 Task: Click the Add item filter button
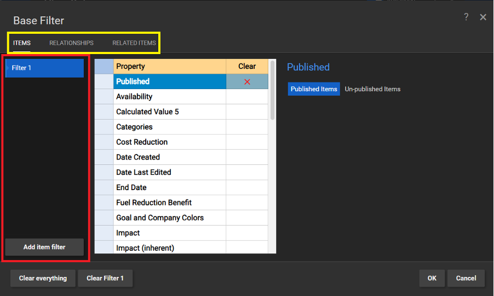pos(44,247)
